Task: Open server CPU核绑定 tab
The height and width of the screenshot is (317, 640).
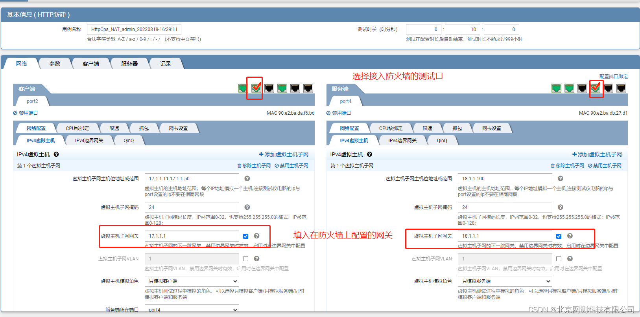Action: point(391,128)
